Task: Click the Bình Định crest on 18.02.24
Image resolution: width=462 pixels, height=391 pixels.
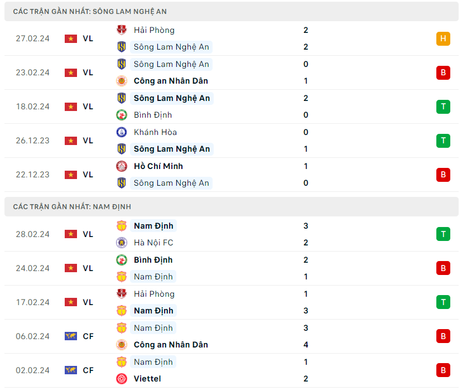Action: [x=122, y=115]
